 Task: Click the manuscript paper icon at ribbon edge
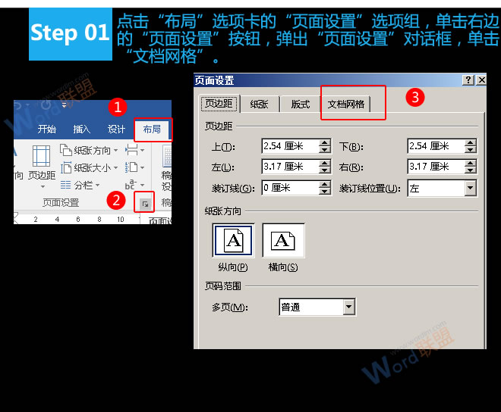coord(167,156)
